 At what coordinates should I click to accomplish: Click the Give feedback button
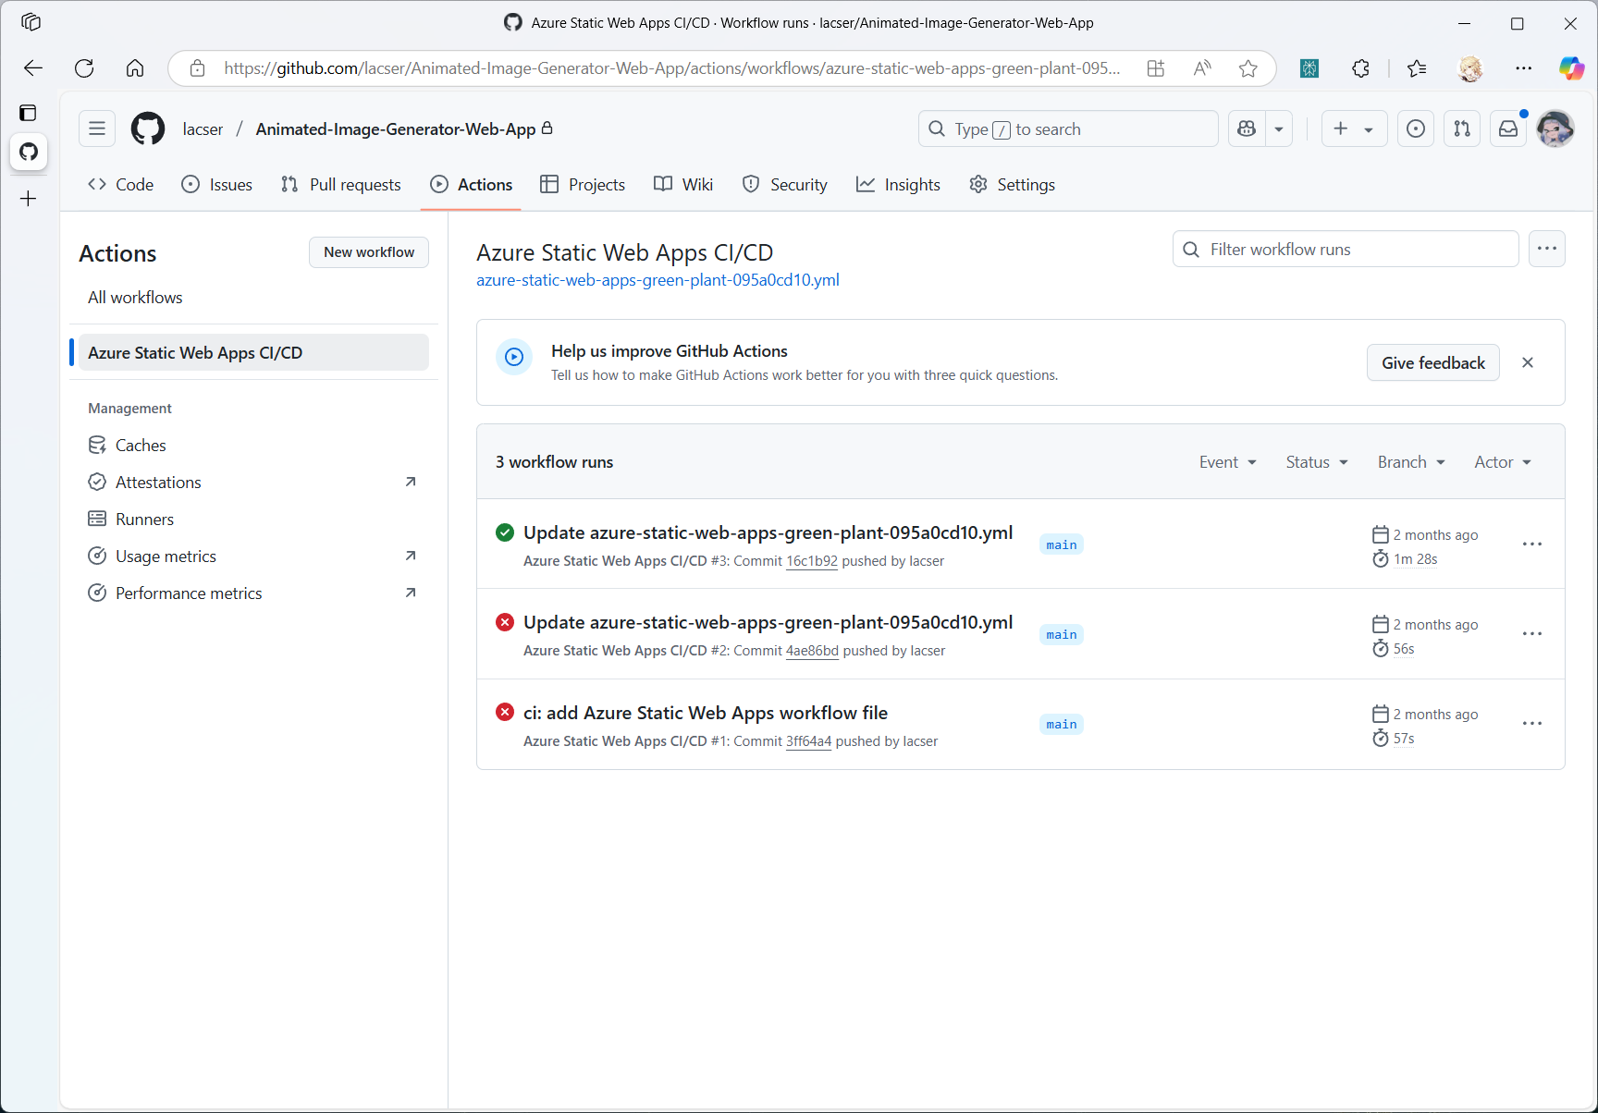[1433, 362]
